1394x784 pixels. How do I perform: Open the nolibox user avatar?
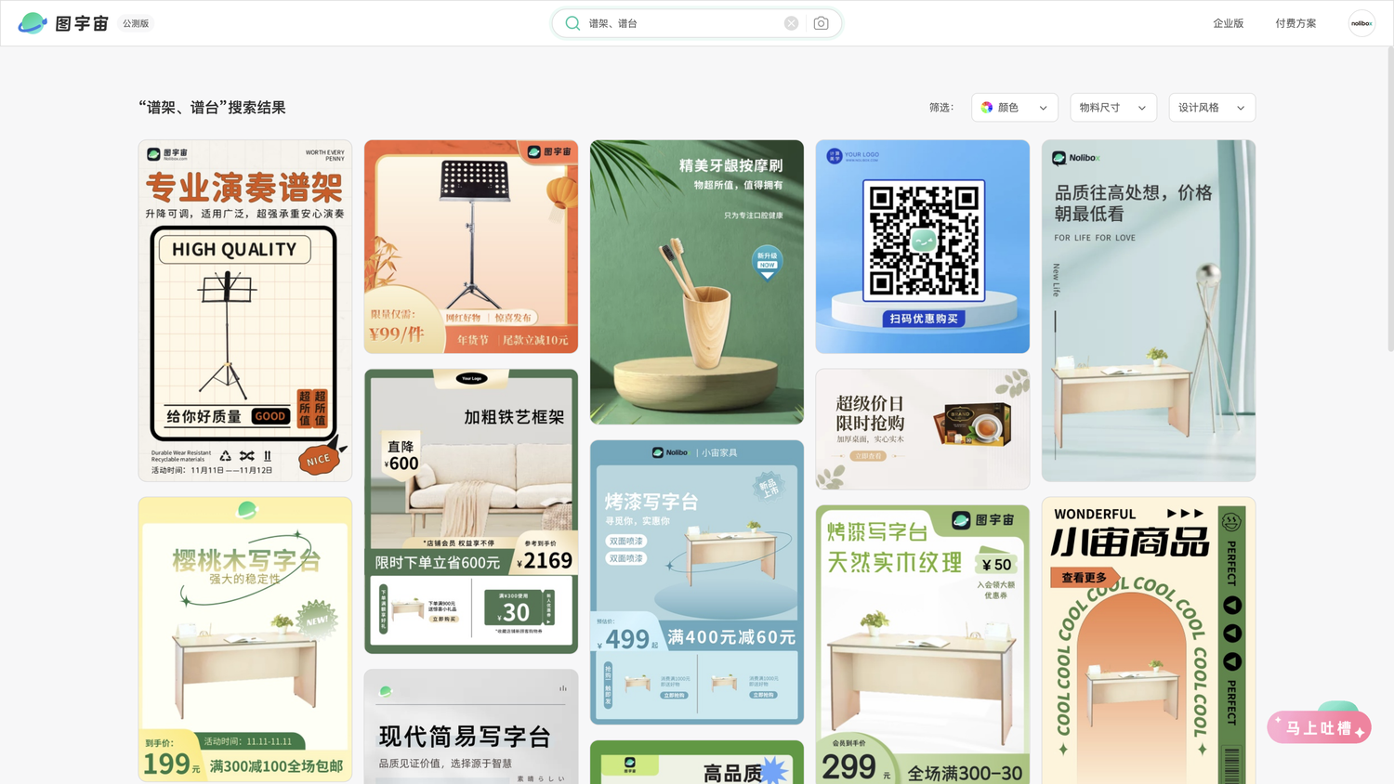click(x=1361, y=23)
